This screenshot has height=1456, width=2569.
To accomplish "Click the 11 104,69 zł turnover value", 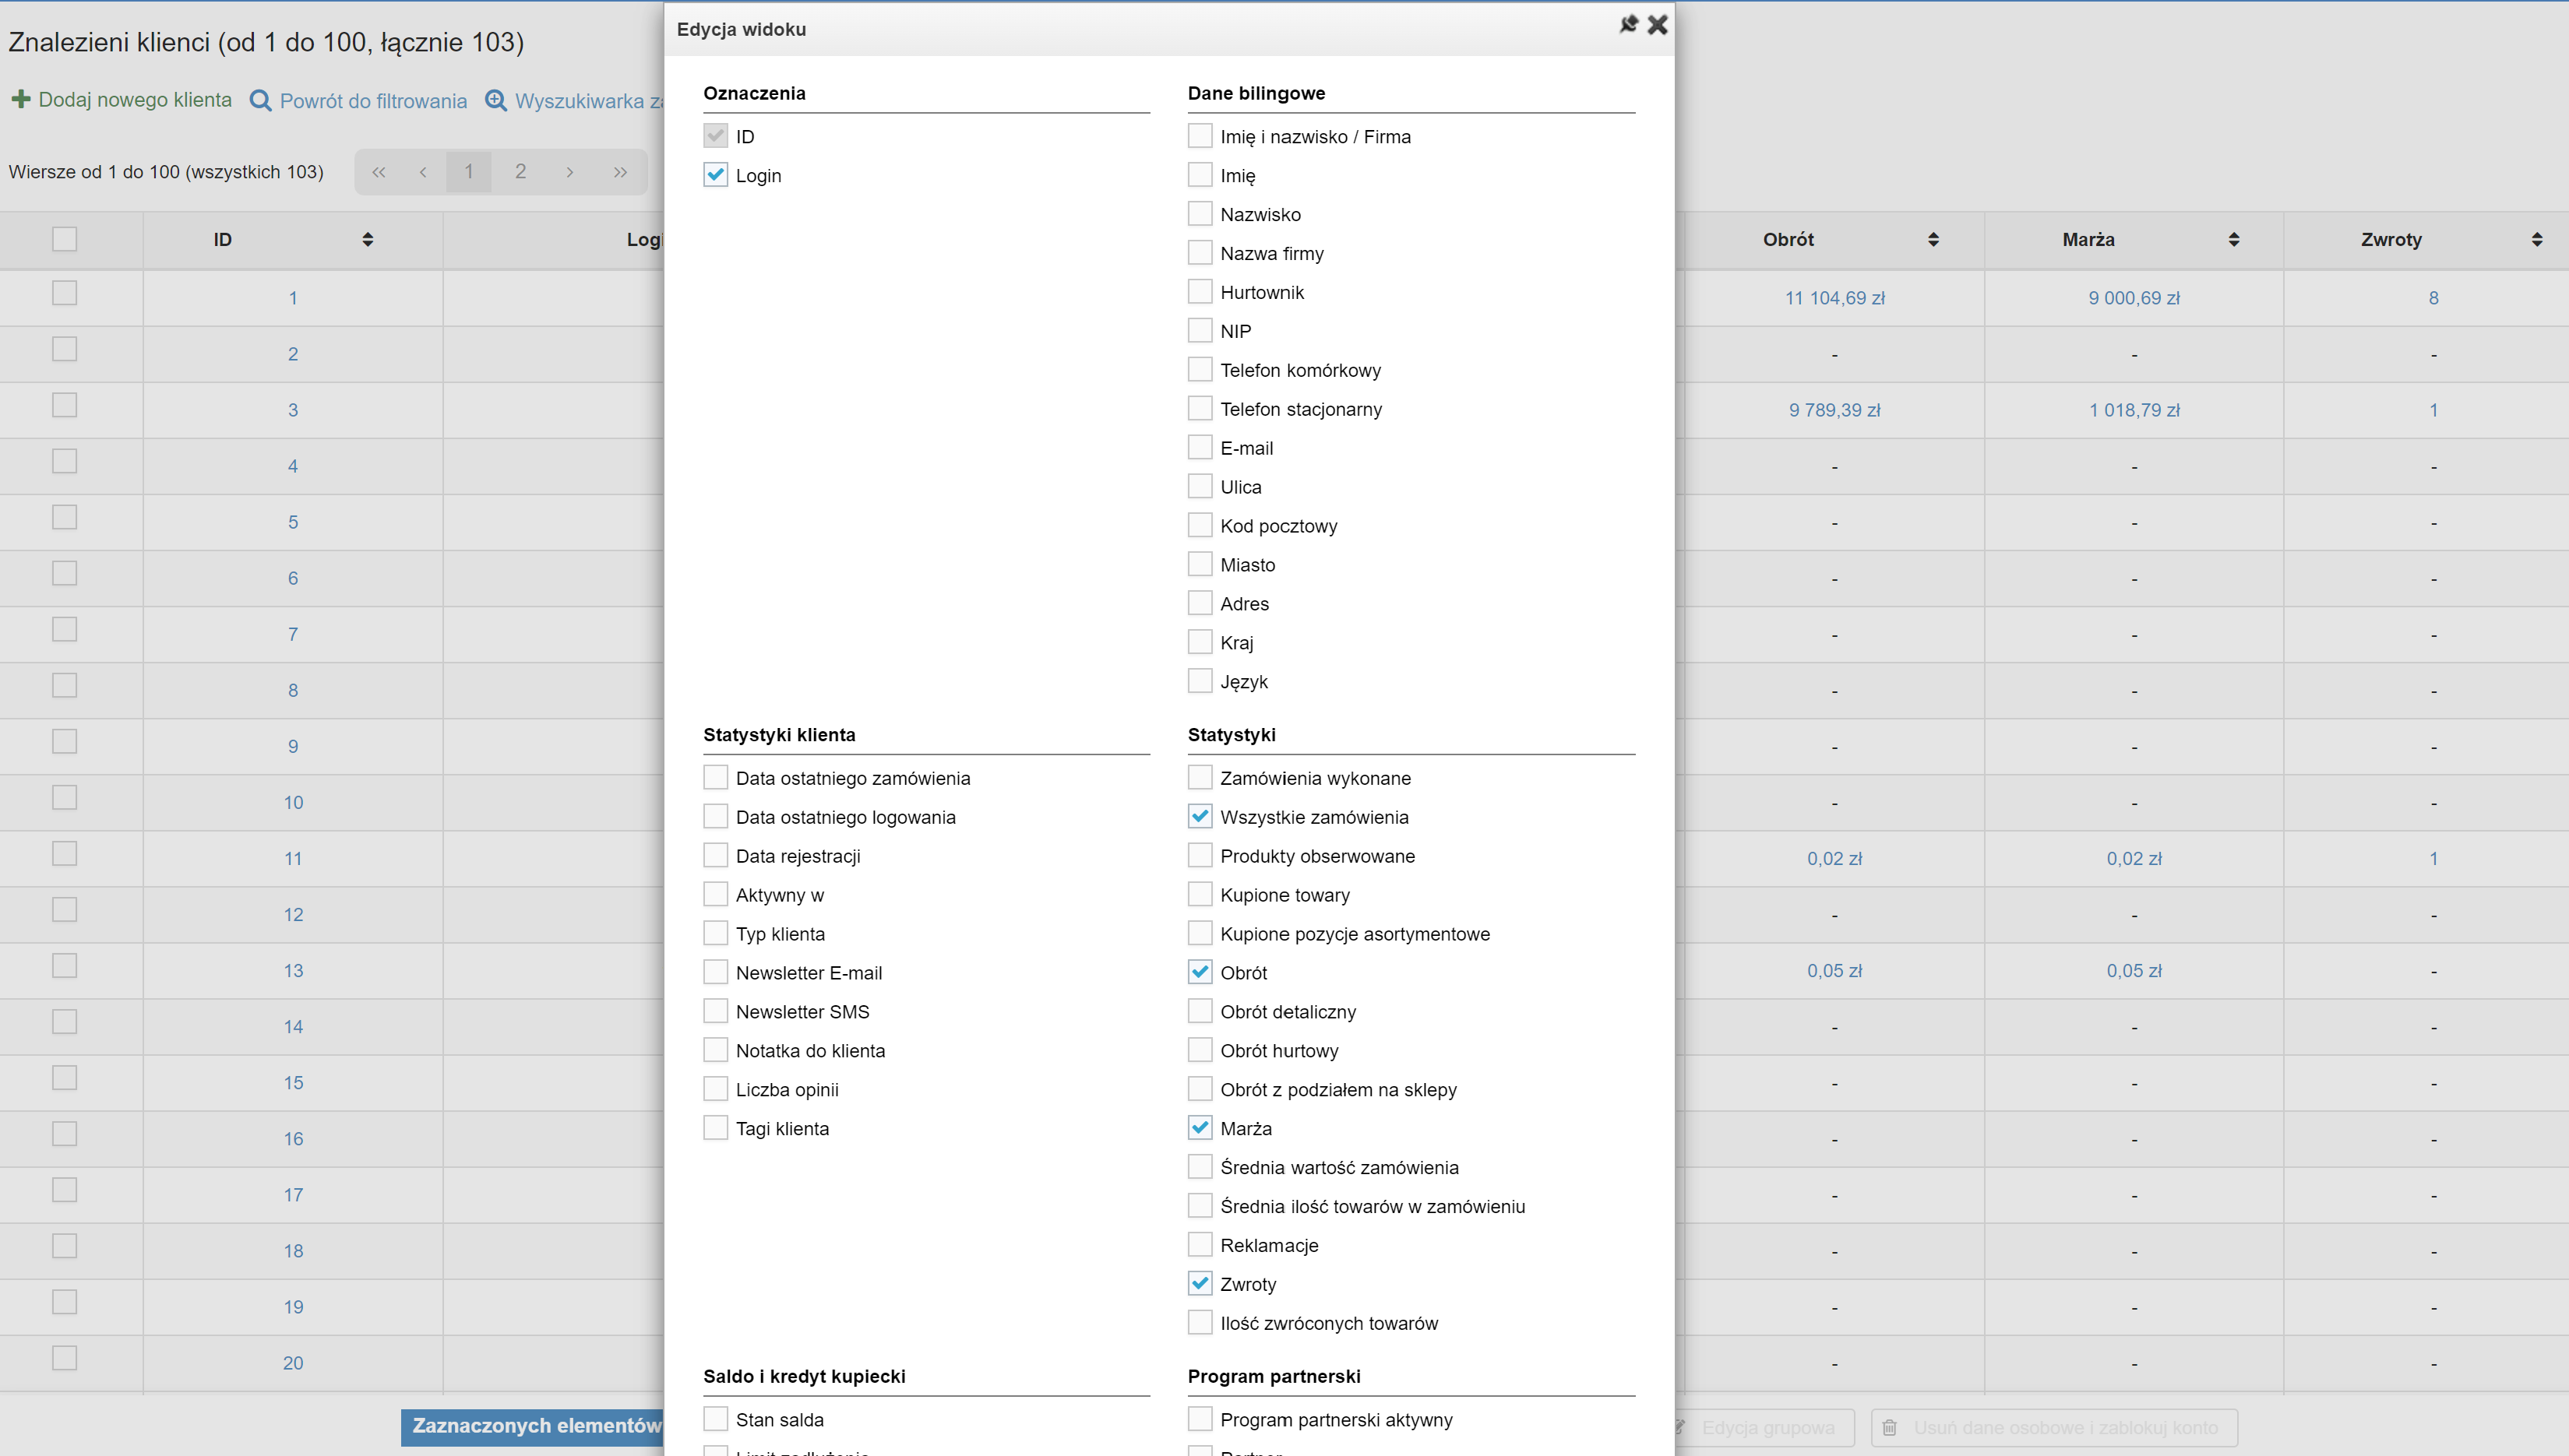I will pyautogui.click(x=1834, y=298).
